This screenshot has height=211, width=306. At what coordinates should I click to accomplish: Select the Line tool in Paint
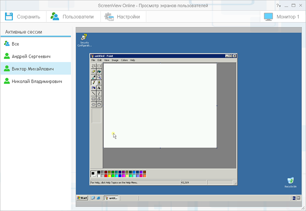[93, 93]
